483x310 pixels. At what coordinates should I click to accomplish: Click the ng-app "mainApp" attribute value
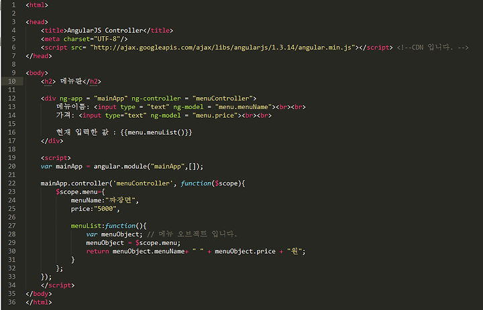[111, 98]
